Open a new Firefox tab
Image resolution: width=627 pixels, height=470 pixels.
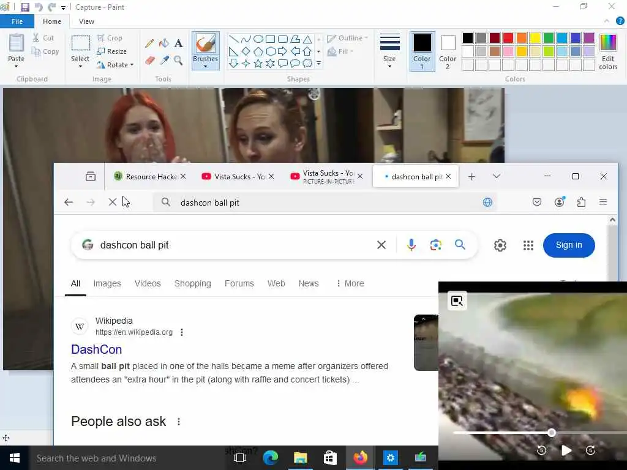(x=471, y=176)
